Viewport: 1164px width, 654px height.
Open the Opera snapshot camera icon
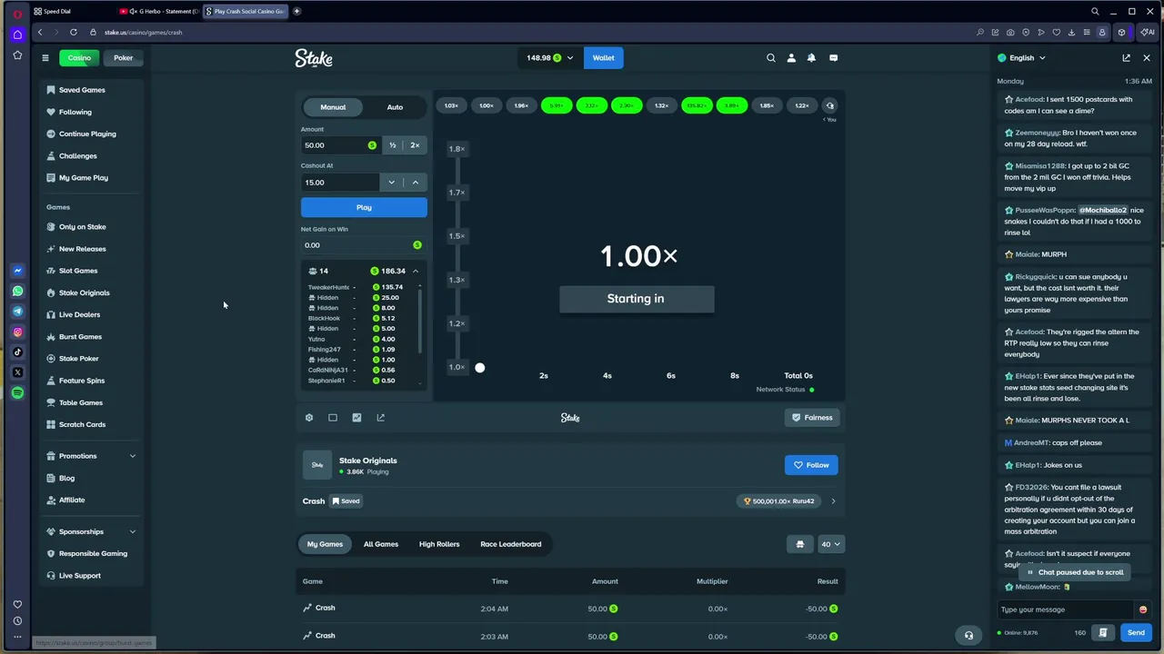click(x=1010, y=33)
